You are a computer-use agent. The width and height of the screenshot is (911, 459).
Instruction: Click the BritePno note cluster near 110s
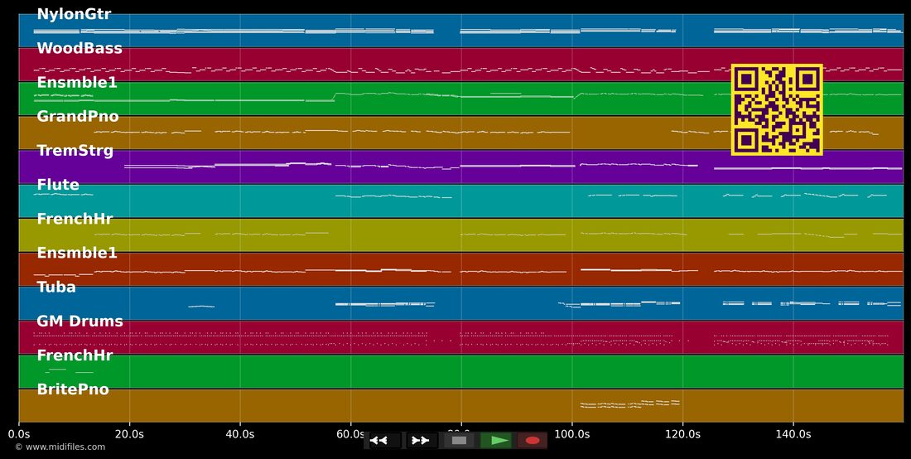[629, 403]
